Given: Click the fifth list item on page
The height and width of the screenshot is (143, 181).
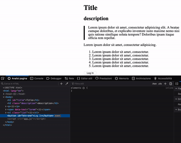Looking at the screenshot, I should click(x=120, y=66).
